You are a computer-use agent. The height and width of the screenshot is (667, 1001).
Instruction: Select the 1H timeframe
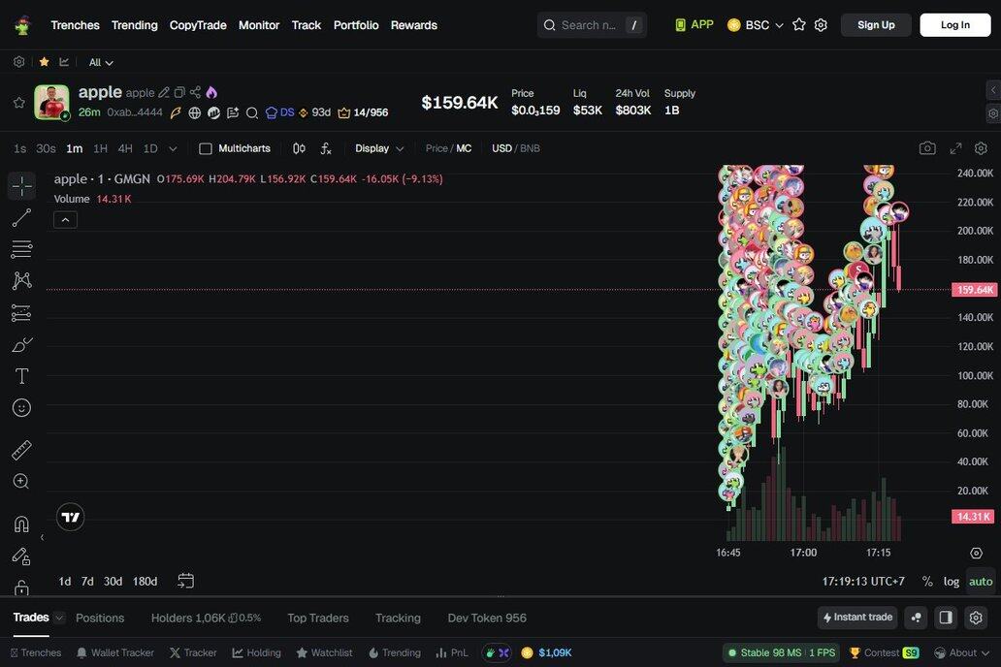(100, 148)
